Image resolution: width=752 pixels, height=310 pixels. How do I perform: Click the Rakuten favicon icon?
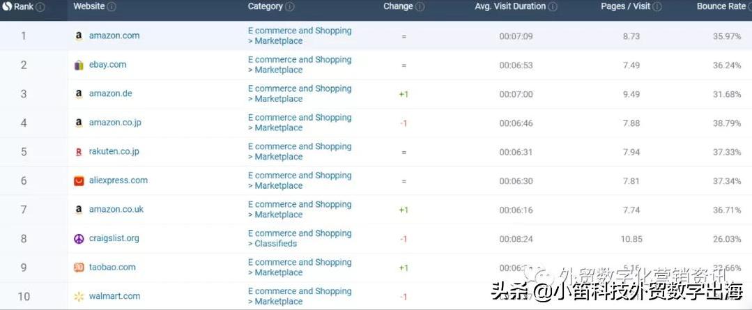pyautogui.click(x=79, y=152)
